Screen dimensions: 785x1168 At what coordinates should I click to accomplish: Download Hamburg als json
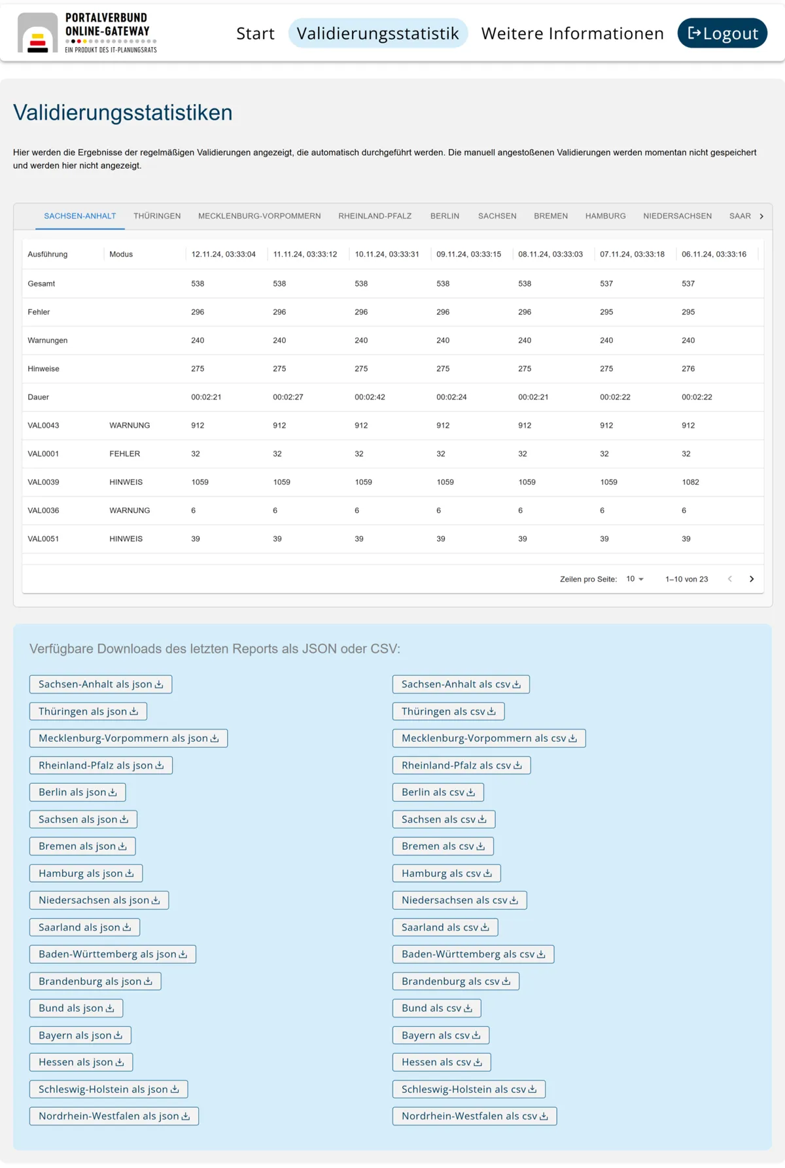86,874
